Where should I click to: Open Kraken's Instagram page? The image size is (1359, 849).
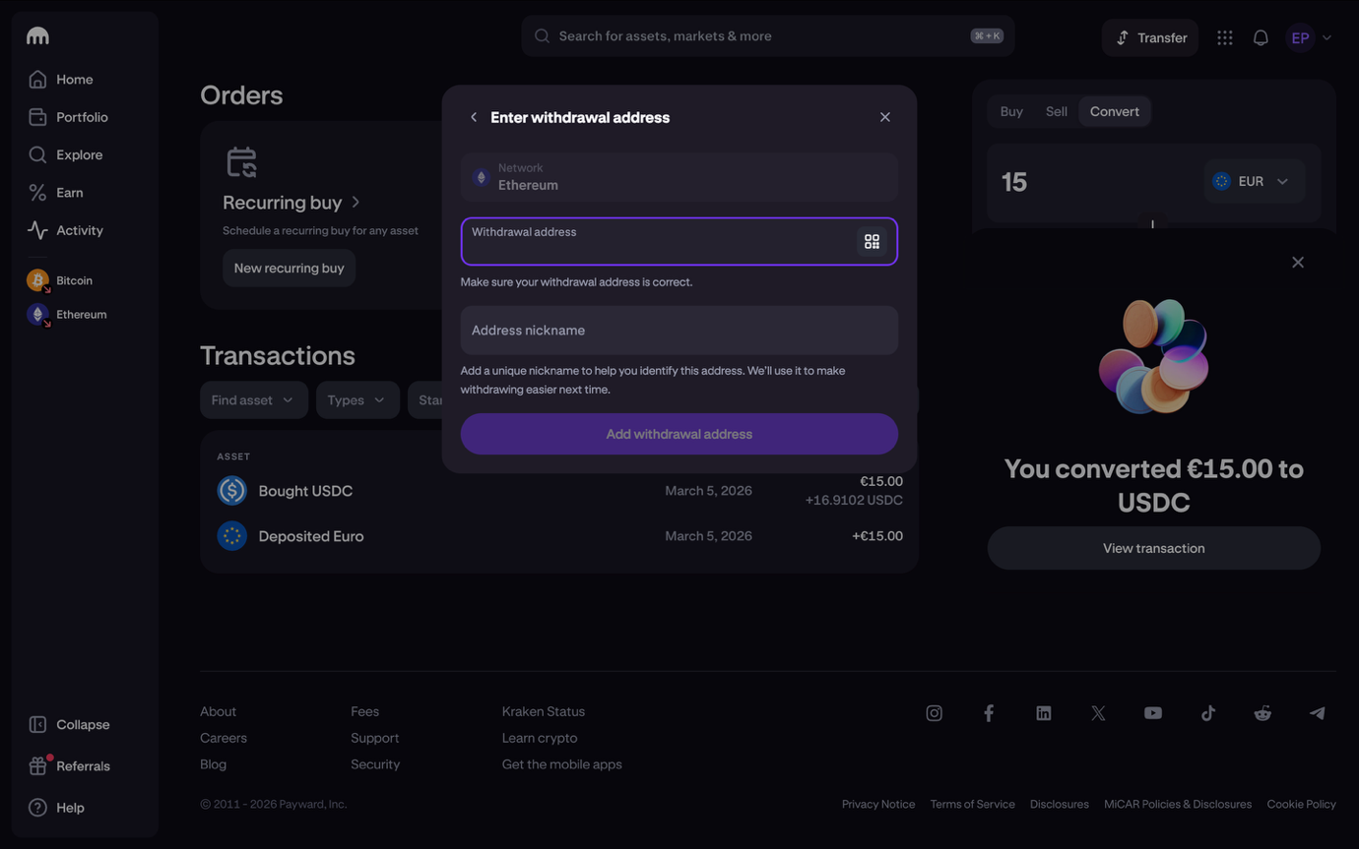(x=934, y=713)
